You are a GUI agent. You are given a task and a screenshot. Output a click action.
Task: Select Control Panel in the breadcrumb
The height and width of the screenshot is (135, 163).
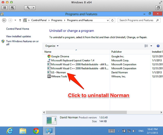point(39,20)
